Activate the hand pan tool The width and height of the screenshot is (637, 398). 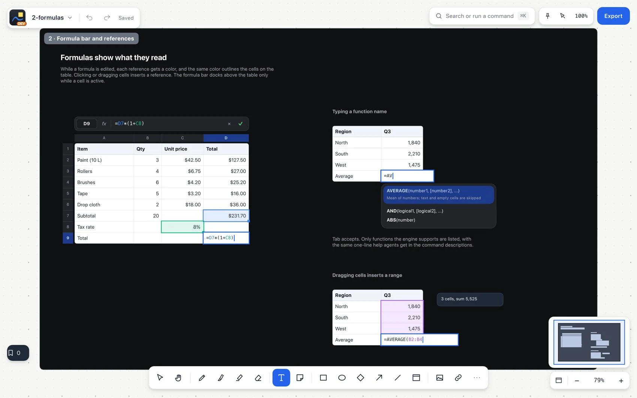pos(178,377)
